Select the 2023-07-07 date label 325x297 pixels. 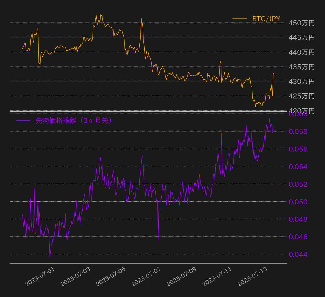146,276
